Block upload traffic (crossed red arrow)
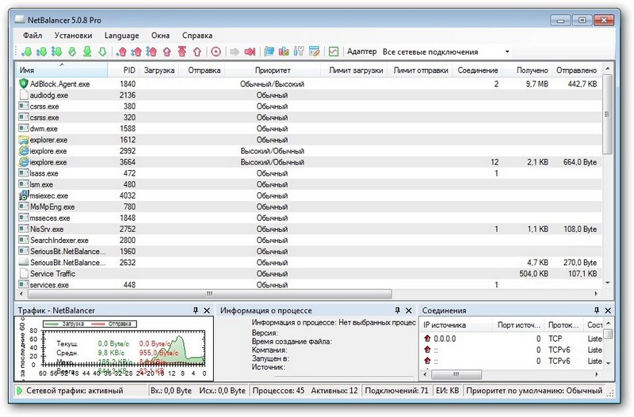This screenshot has width=634, height=417. (167, 51)
